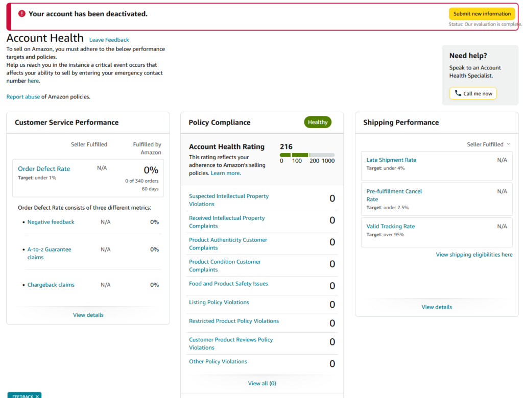Open Product Authenticity Customer Complaints
The image size is (523, 398).
pyautogui.click(x=228, y=244)
